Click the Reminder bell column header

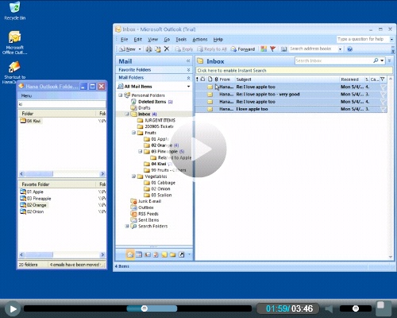point(202,79)
